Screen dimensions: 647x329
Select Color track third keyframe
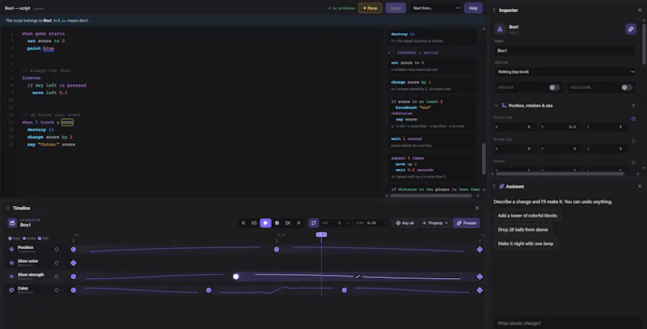point(345,290)
